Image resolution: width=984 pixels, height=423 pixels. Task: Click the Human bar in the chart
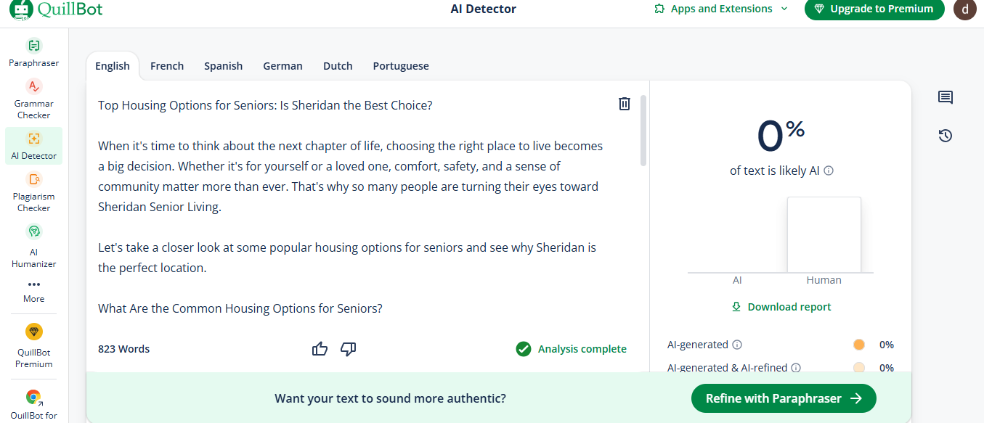coord(824,235)
